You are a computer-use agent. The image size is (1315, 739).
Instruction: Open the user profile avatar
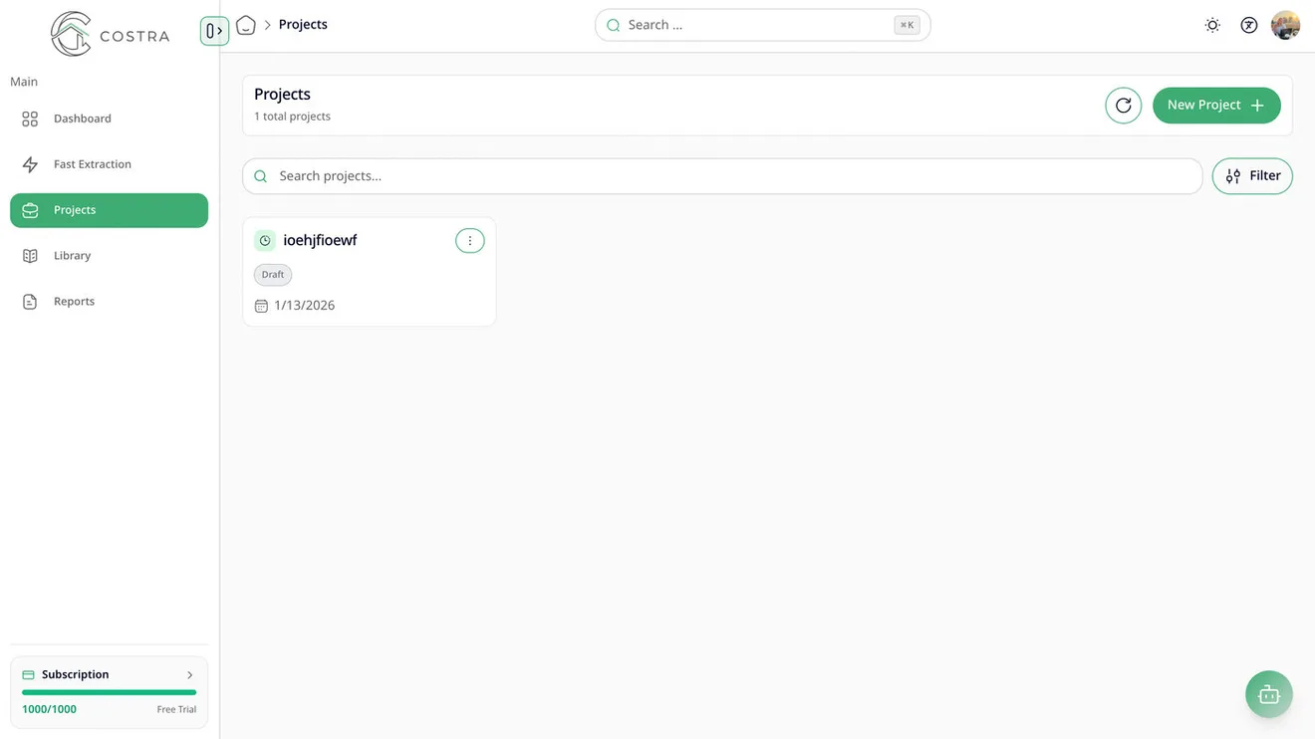pyautogui.click(x=1285, y=25)
